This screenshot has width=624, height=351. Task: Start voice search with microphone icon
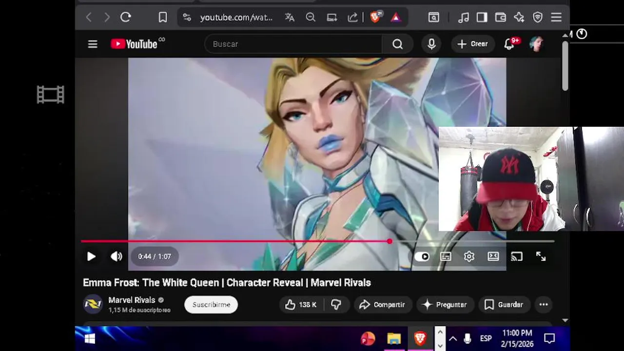pyautogui.click(x=431, y=44)
